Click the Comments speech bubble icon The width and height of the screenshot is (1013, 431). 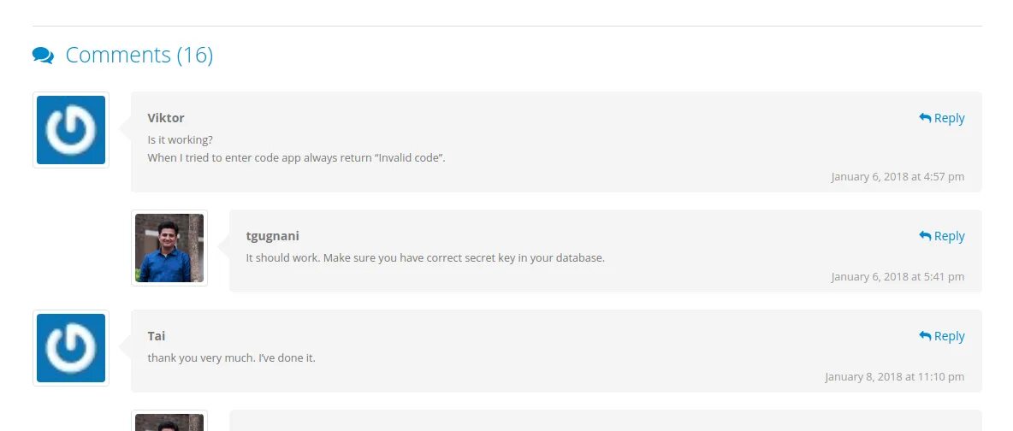tap(44, 56)
